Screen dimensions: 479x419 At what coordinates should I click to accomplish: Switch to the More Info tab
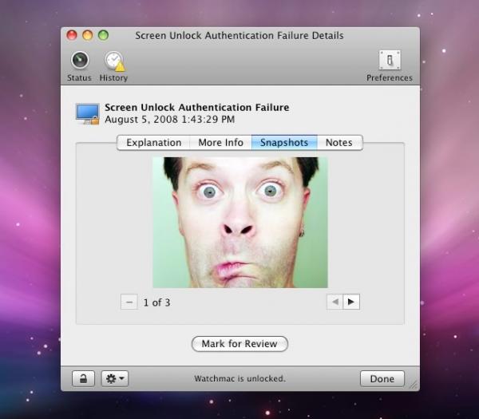220,143
